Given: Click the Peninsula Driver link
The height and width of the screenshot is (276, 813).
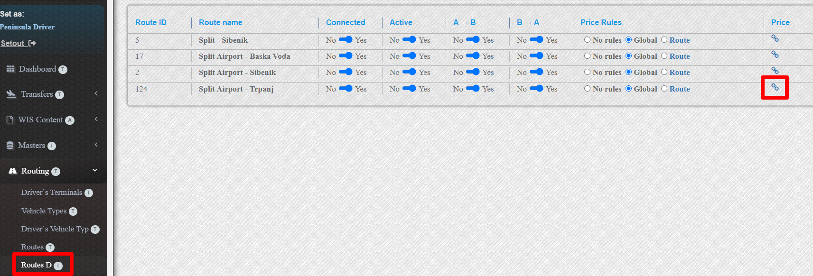Looking at the screenshot, I should point(28,27).
